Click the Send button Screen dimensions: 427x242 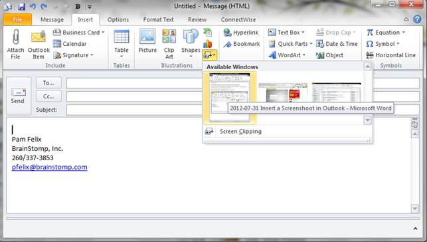pos(18,96)
